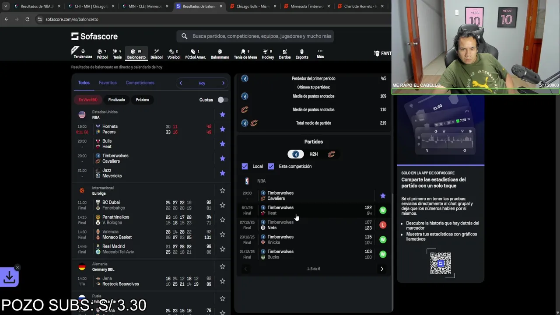Open browser tab search dropdown
This screenshot has width=560, height=315.
coord(5,7)
